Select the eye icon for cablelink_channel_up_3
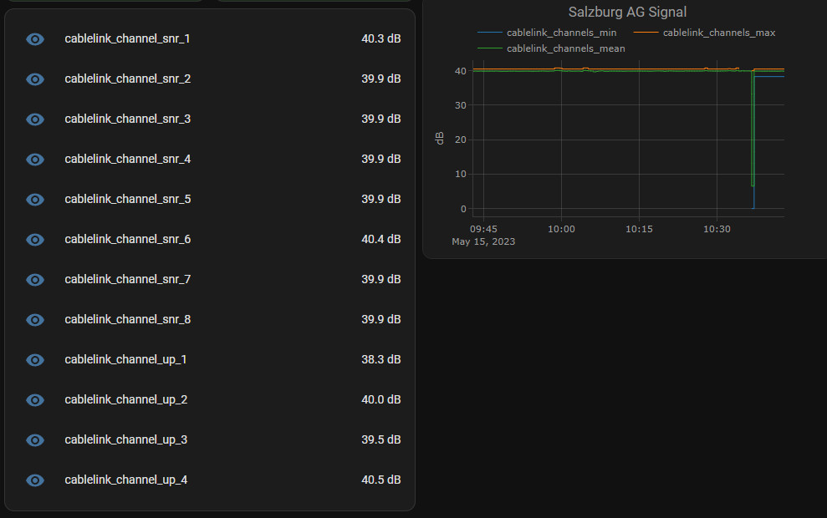Screen dimensions: 827x518 35,440
